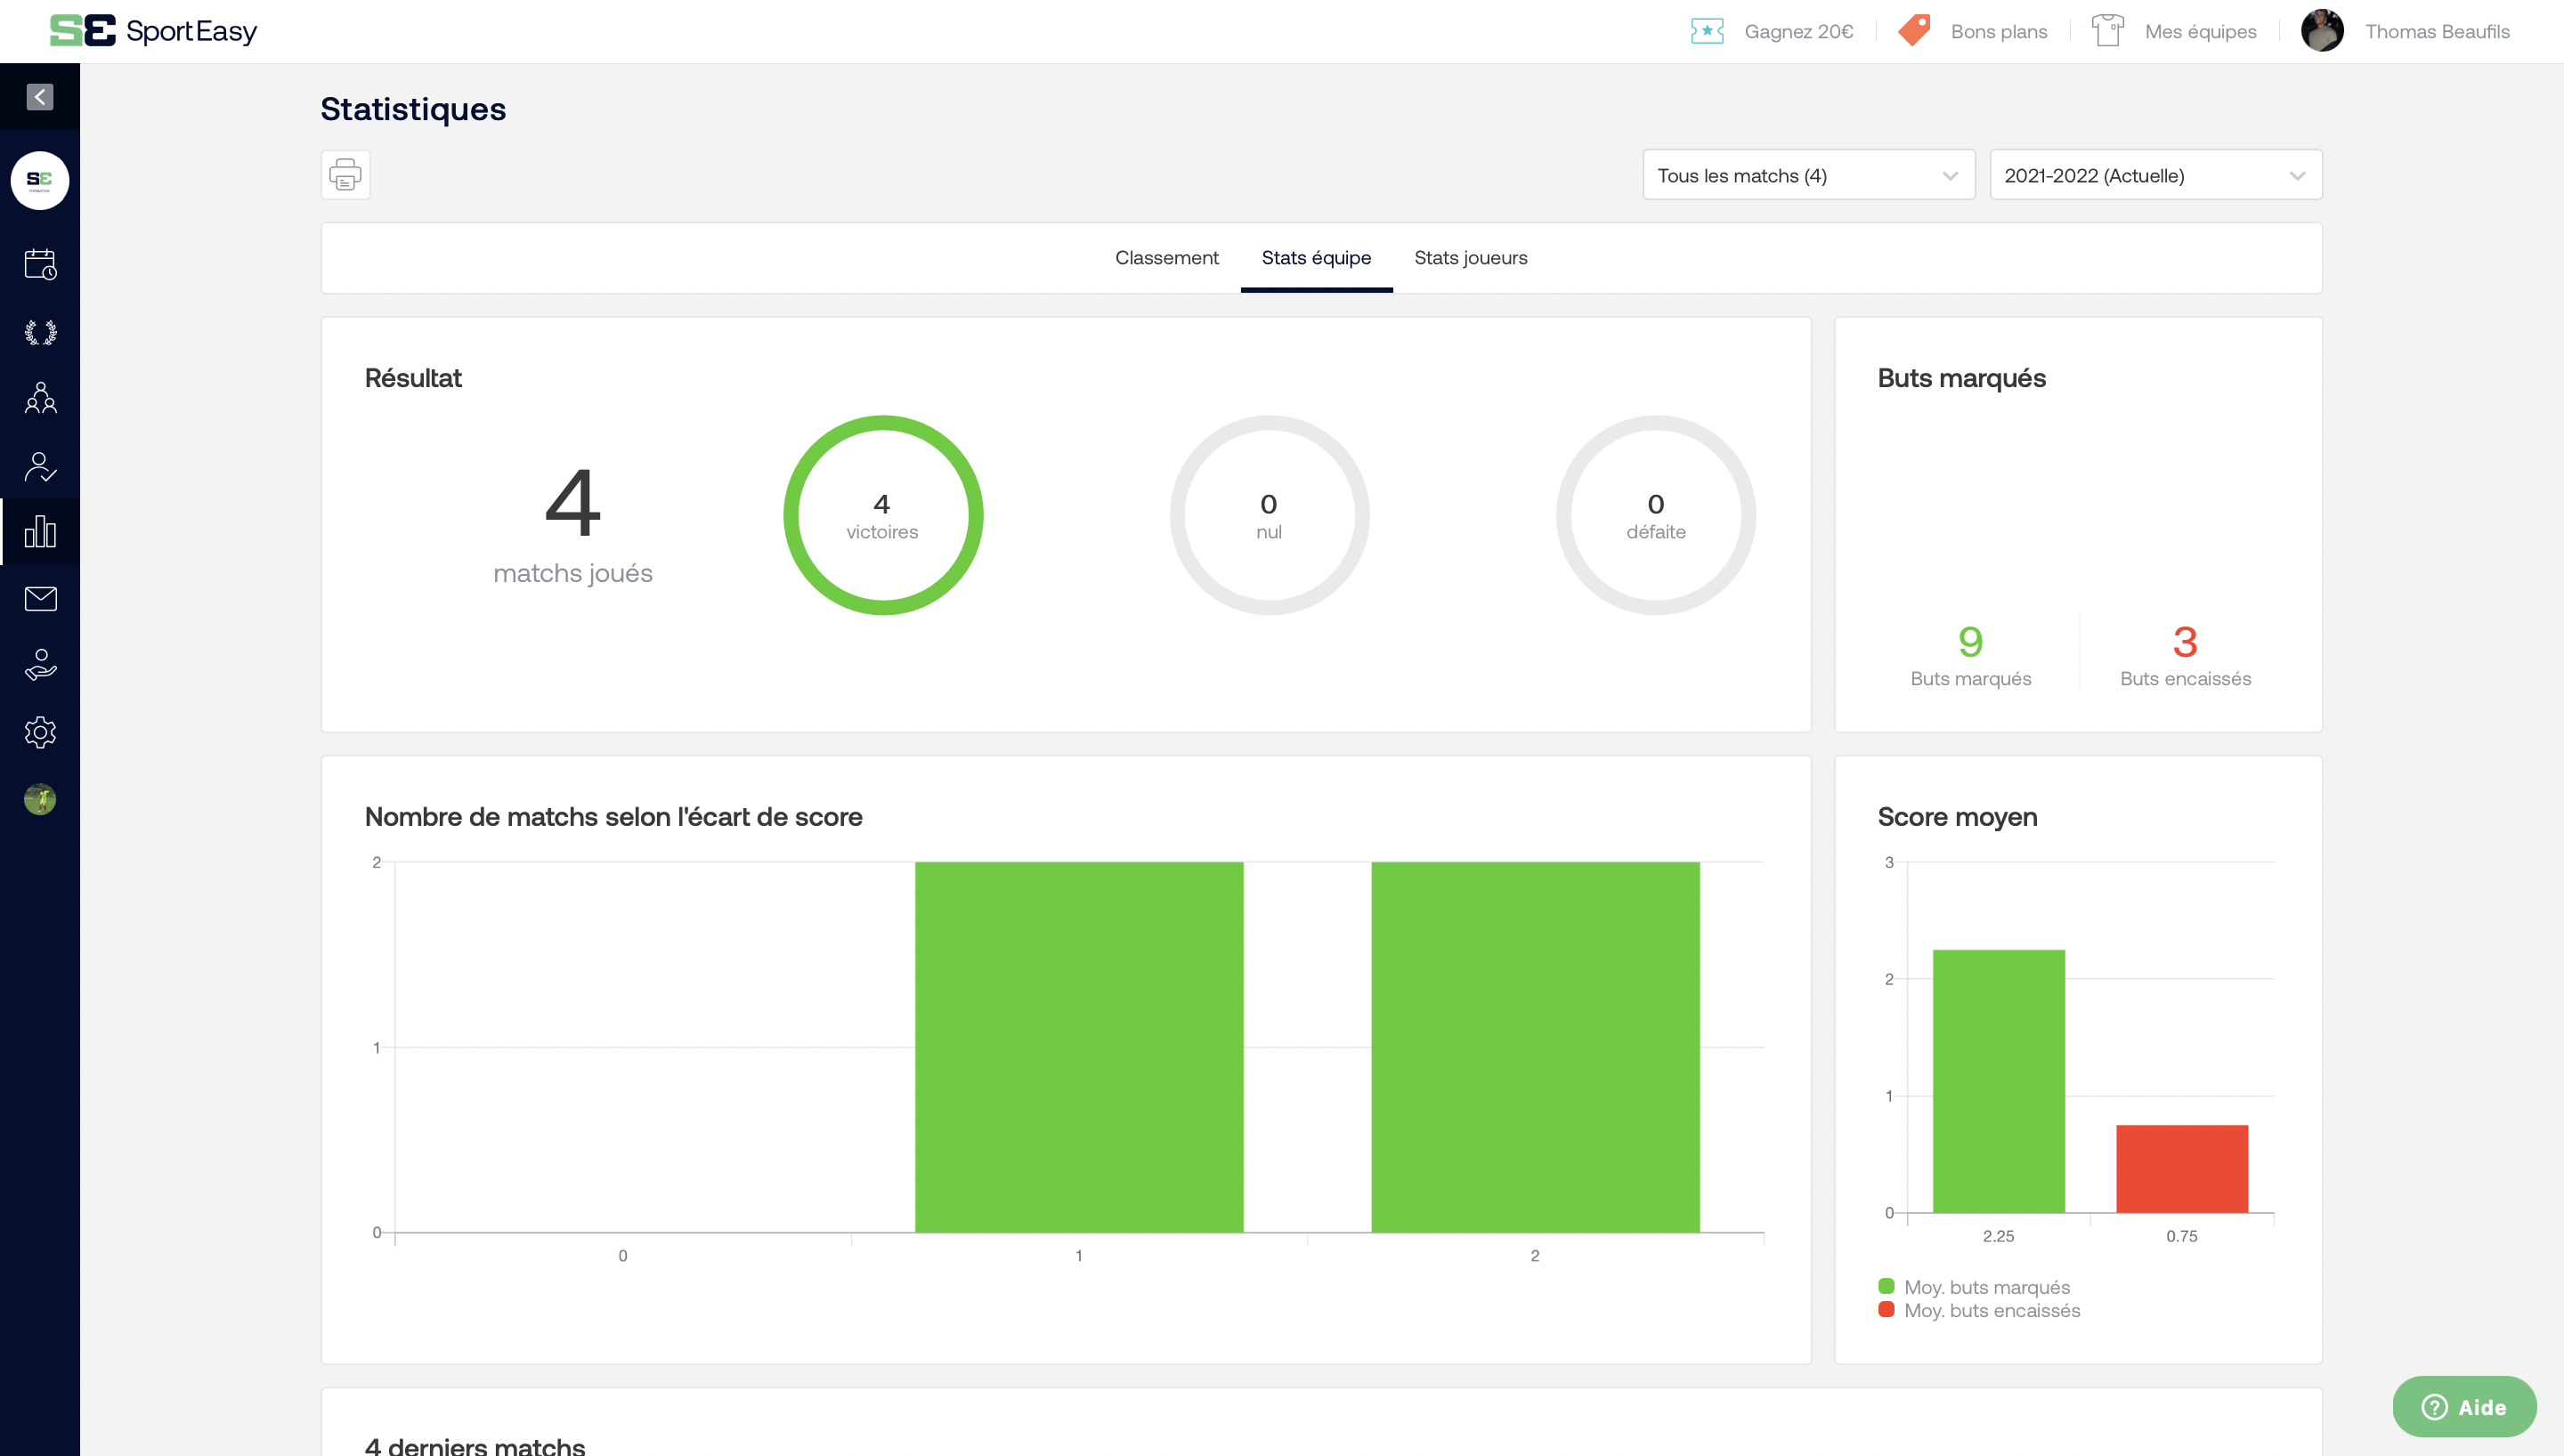2564x1456 pixels.
Task: Open the messages envelope icon
Action: [40, 599]
